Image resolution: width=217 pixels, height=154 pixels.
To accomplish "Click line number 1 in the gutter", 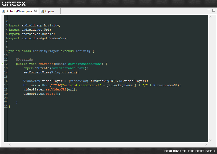I will click(x=7, y=17).
